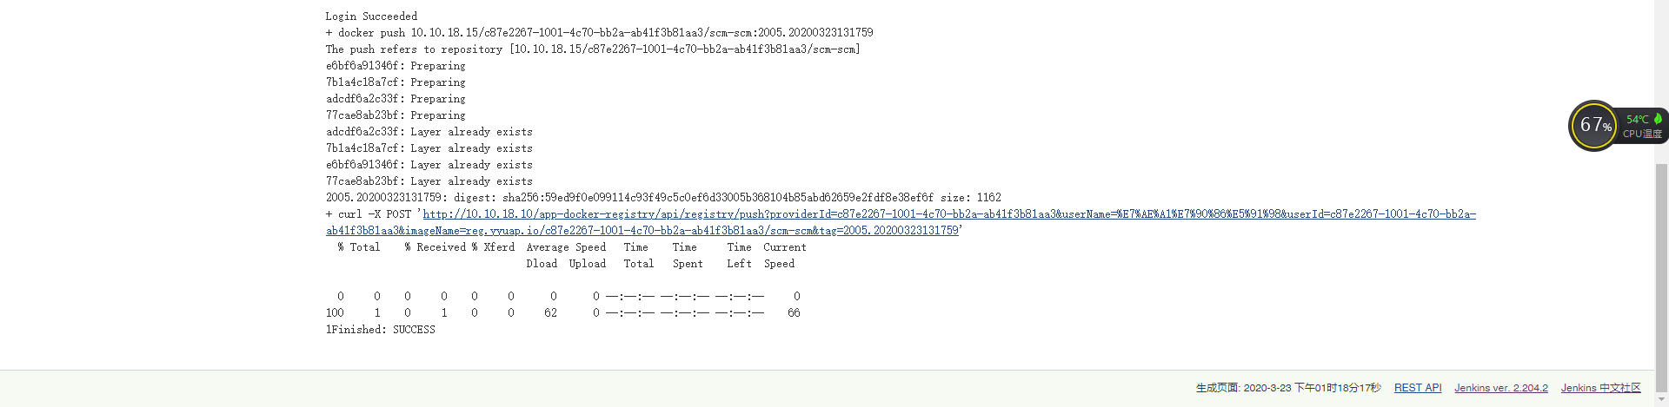Click the 67% memory usage circle widget

(1593, 126)
